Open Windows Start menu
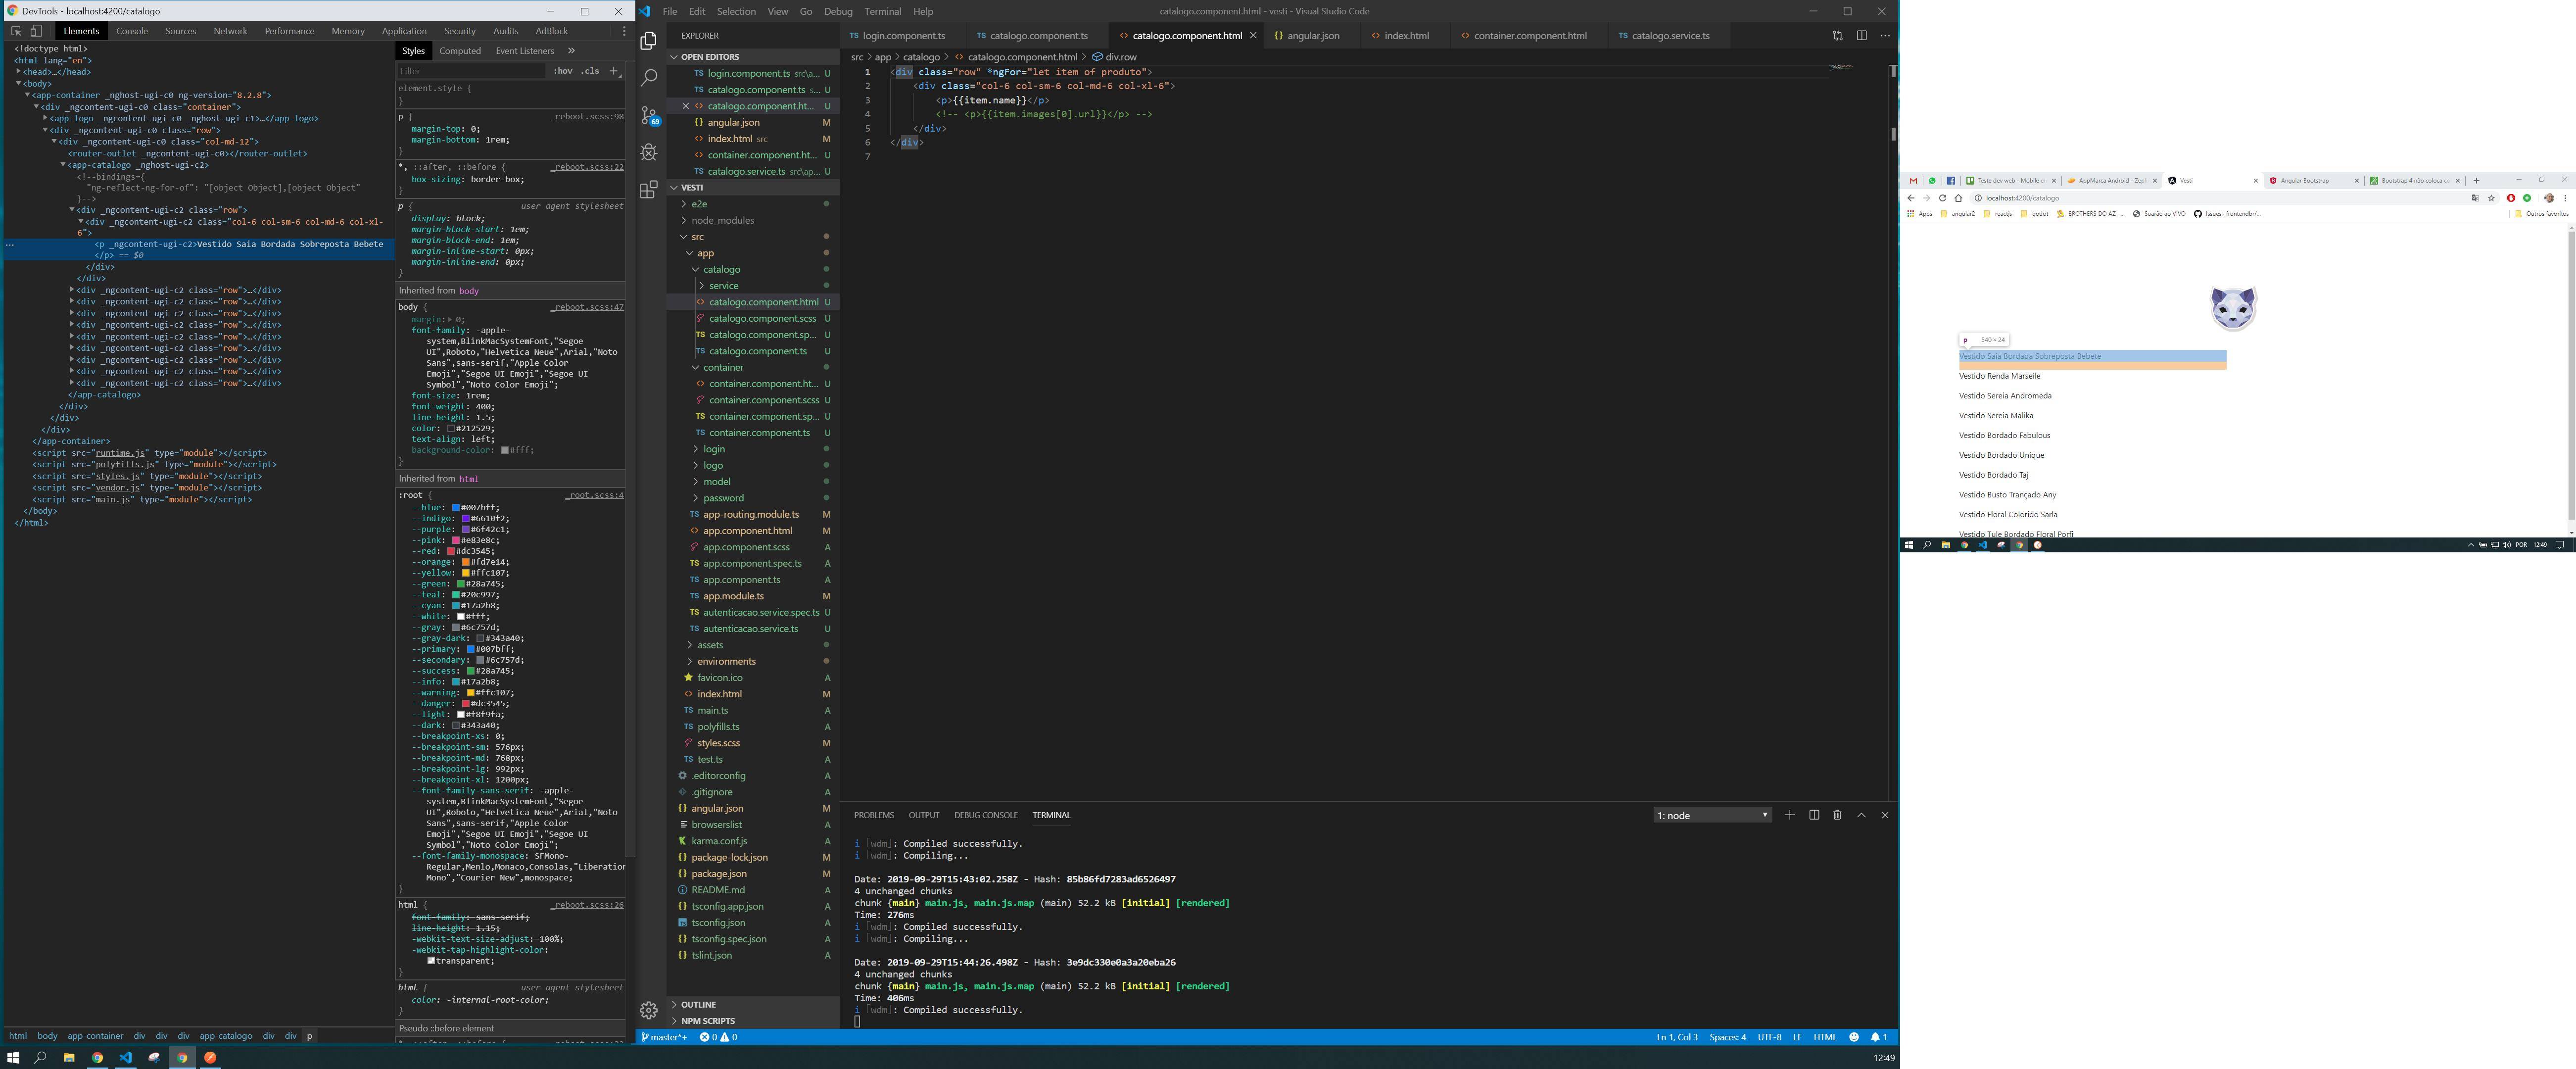The image size is (2576, 1069). pyautogui.click(x=13, y=1057)
